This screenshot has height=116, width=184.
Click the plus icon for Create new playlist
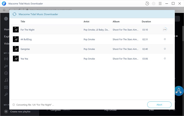(6, 112)
